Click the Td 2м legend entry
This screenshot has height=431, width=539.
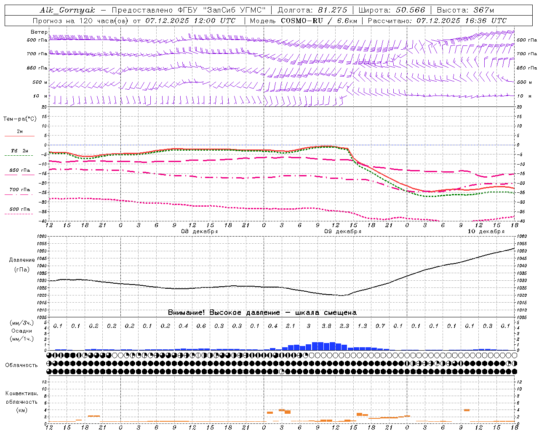point(19,151)
